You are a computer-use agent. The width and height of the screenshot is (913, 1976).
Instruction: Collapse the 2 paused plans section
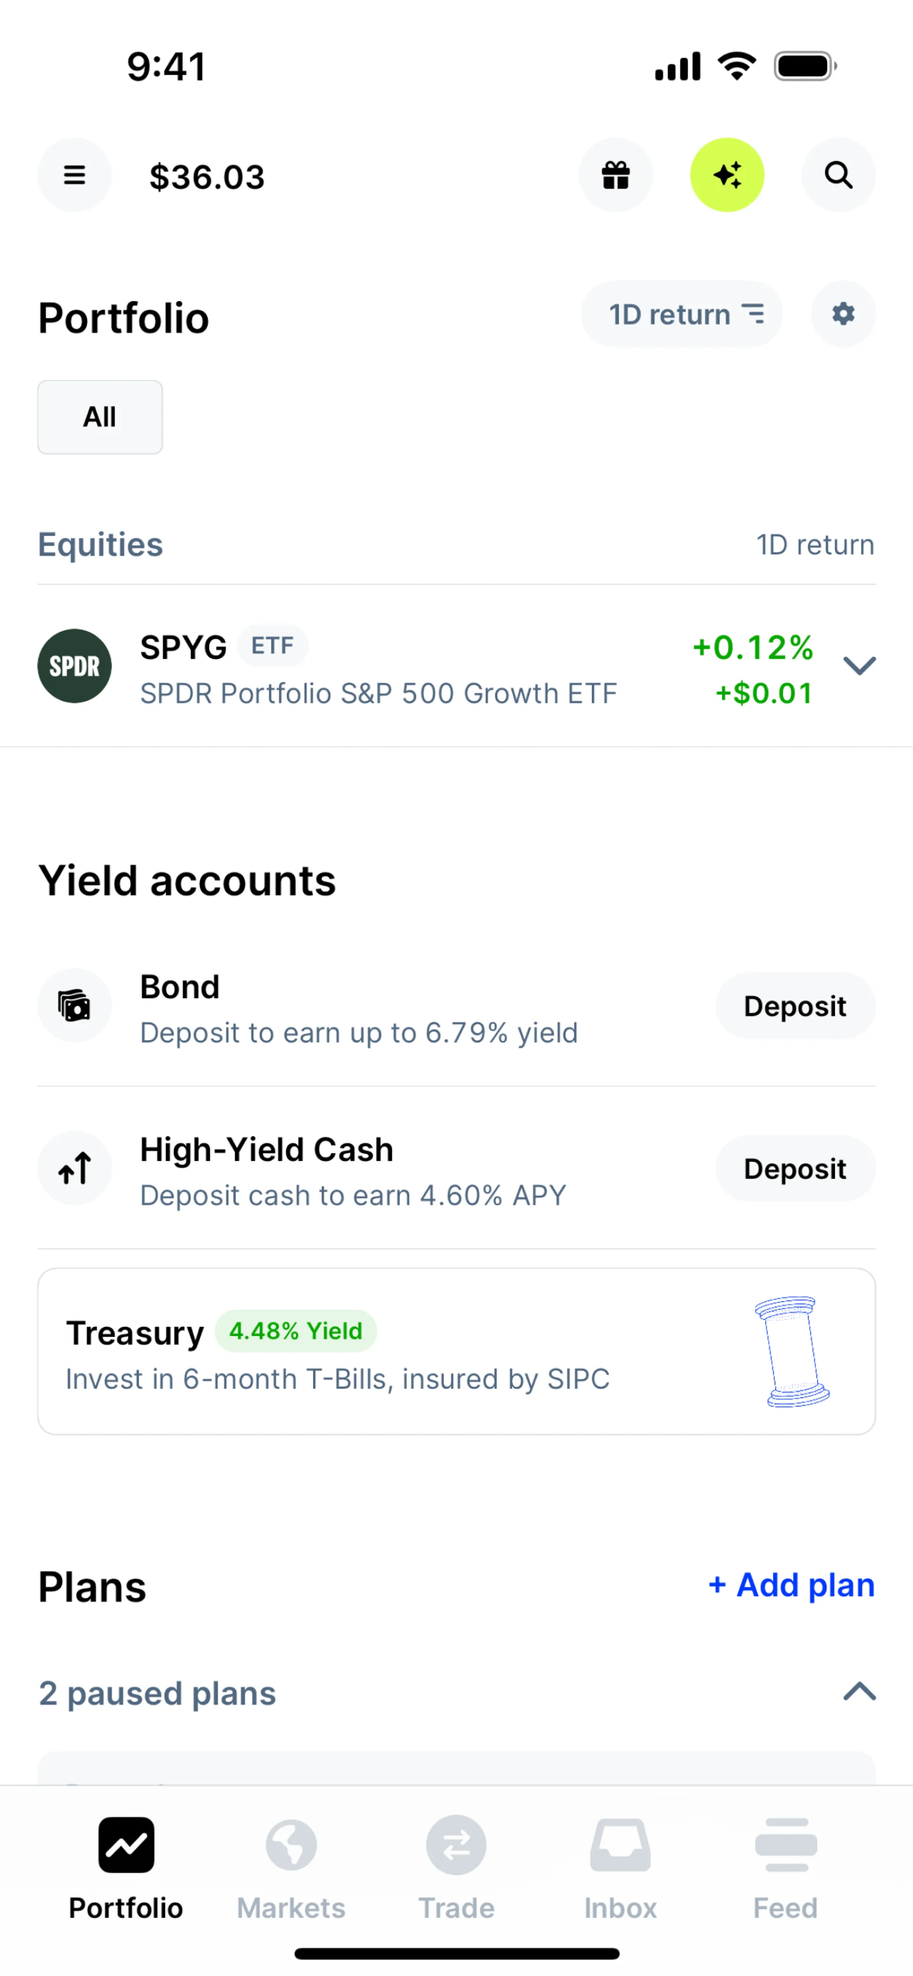tap(859, 1692)
